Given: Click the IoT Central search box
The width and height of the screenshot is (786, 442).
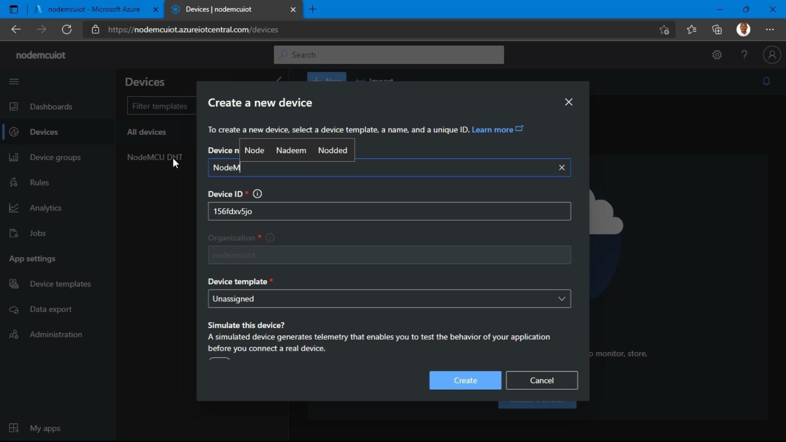Looking at the screenshot, I should [389, 55].
